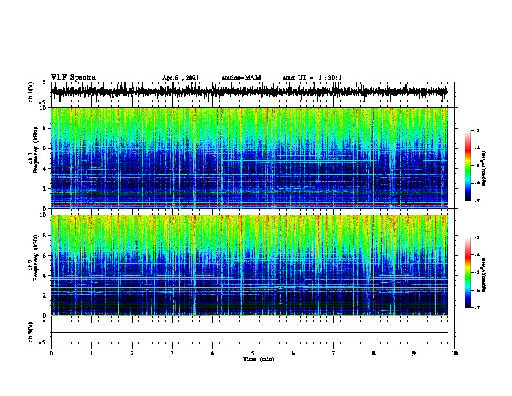Click the ch.1 spectrogram color scale bar

click(x=468, y=166)
